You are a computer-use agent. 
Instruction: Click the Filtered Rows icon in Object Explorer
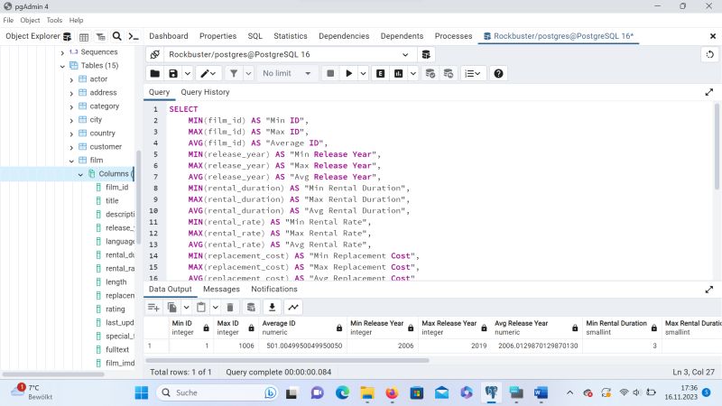tap(100, 36)
